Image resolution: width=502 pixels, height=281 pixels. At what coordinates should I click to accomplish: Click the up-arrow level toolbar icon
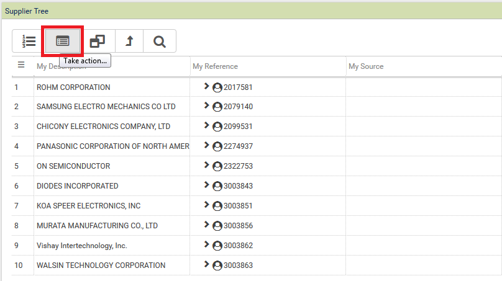(129, 42)
